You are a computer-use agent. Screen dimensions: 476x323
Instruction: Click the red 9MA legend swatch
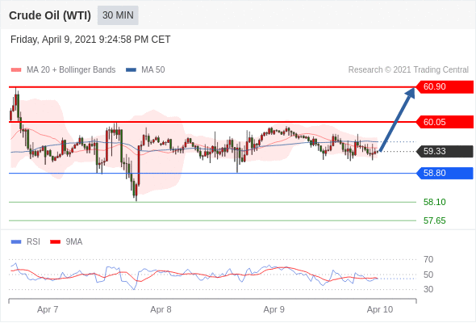tap(55, 242)
